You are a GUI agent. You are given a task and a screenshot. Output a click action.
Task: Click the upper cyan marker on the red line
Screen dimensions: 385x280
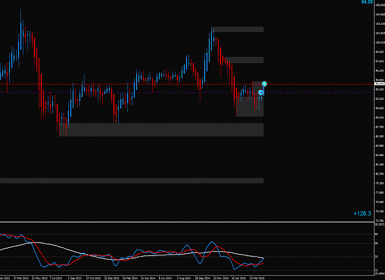(x=264, y=84)
